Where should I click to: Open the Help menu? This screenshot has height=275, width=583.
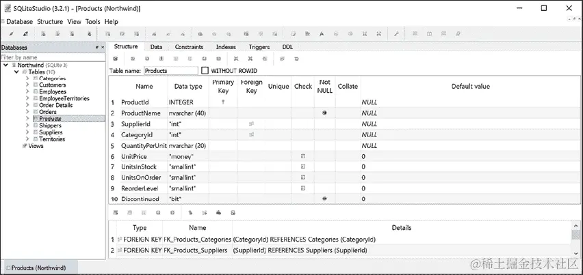111,22
